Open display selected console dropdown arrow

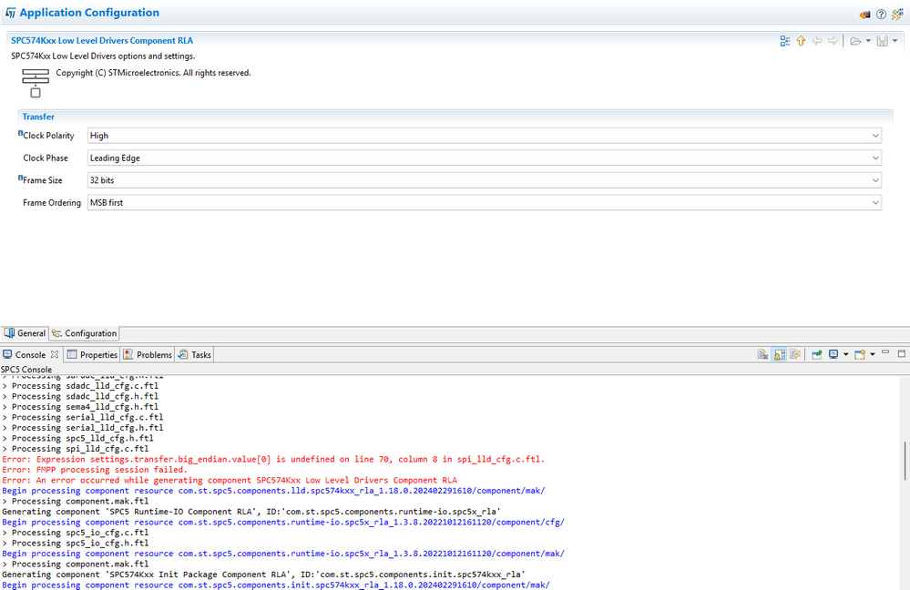845,354
